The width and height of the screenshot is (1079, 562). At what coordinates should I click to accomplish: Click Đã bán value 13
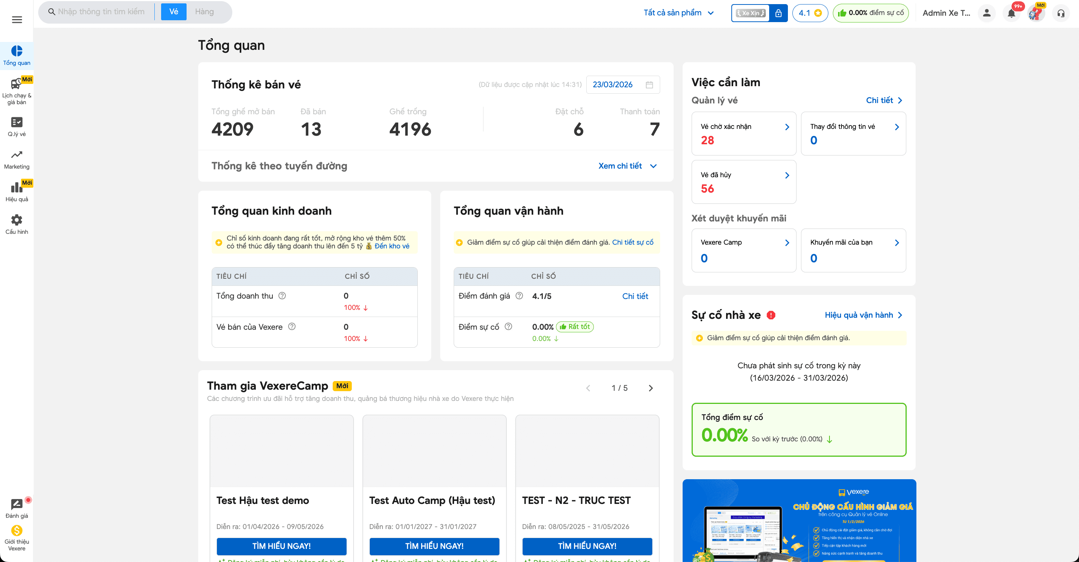(311, 129)
